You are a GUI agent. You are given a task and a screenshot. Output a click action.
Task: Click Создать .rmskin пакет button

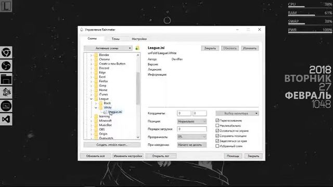(112, 145)
